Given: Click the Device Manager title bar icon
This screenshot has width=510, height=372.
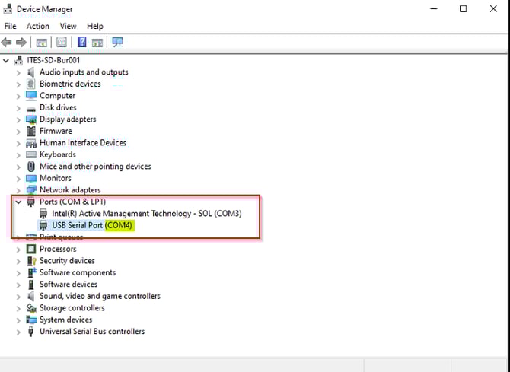Looking at the screenshot, I should coord(8,9).
